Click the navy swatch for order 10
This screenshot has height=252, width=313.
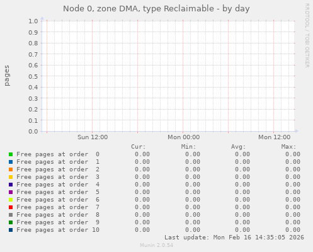11,230
